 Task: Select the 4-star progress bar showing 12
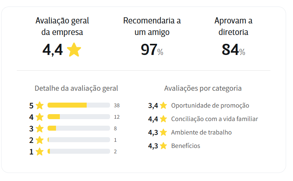[79, 117]
